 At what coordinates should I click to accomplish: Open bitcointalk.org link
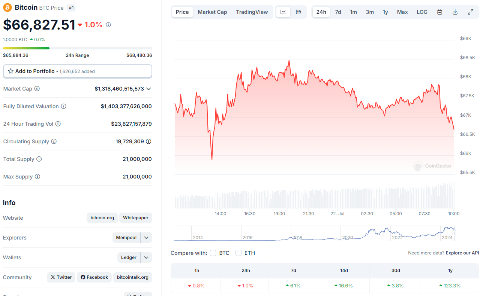133,277
